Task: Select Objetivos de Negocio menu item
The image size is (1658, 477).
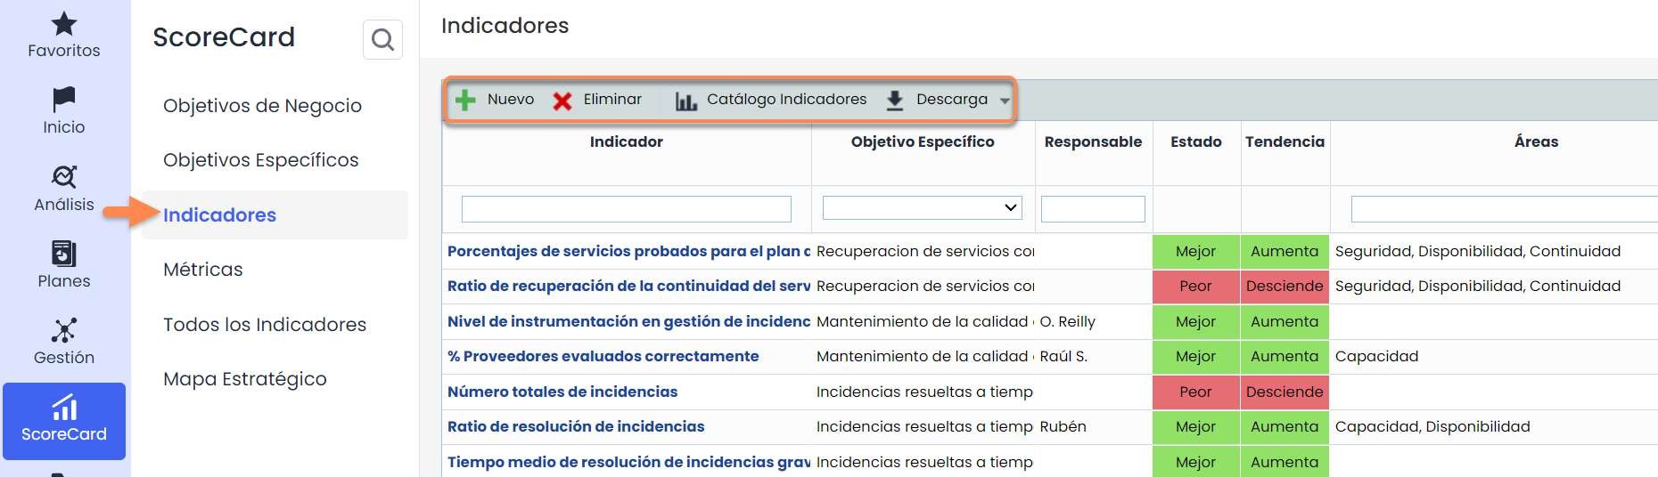Action: (x=262, y=106)
